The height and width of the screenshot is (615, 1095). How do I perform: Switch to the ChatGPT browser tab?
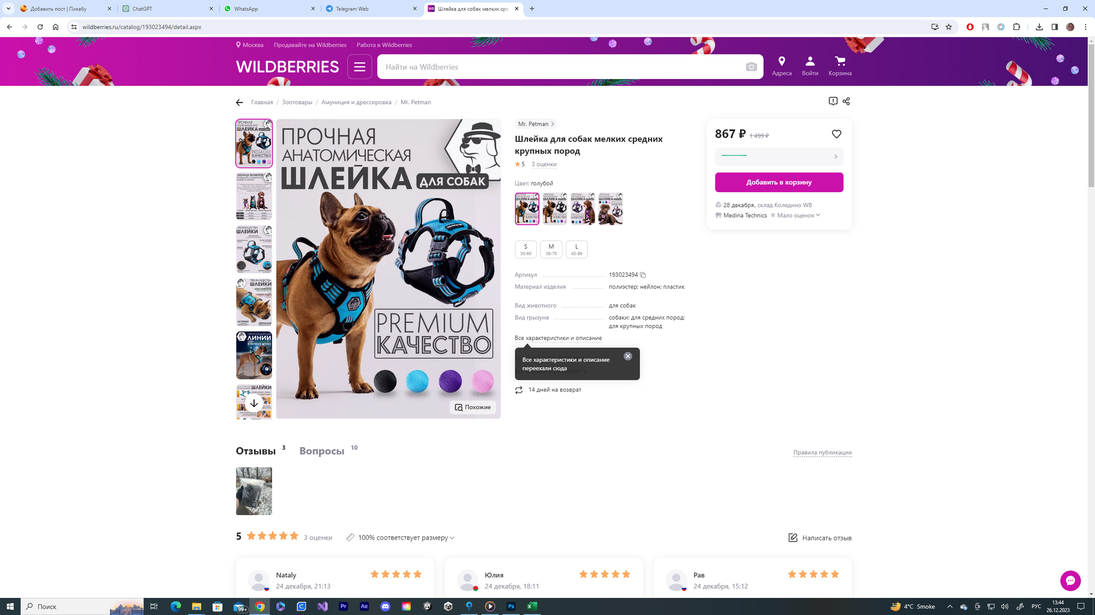[x=168, y=9]
